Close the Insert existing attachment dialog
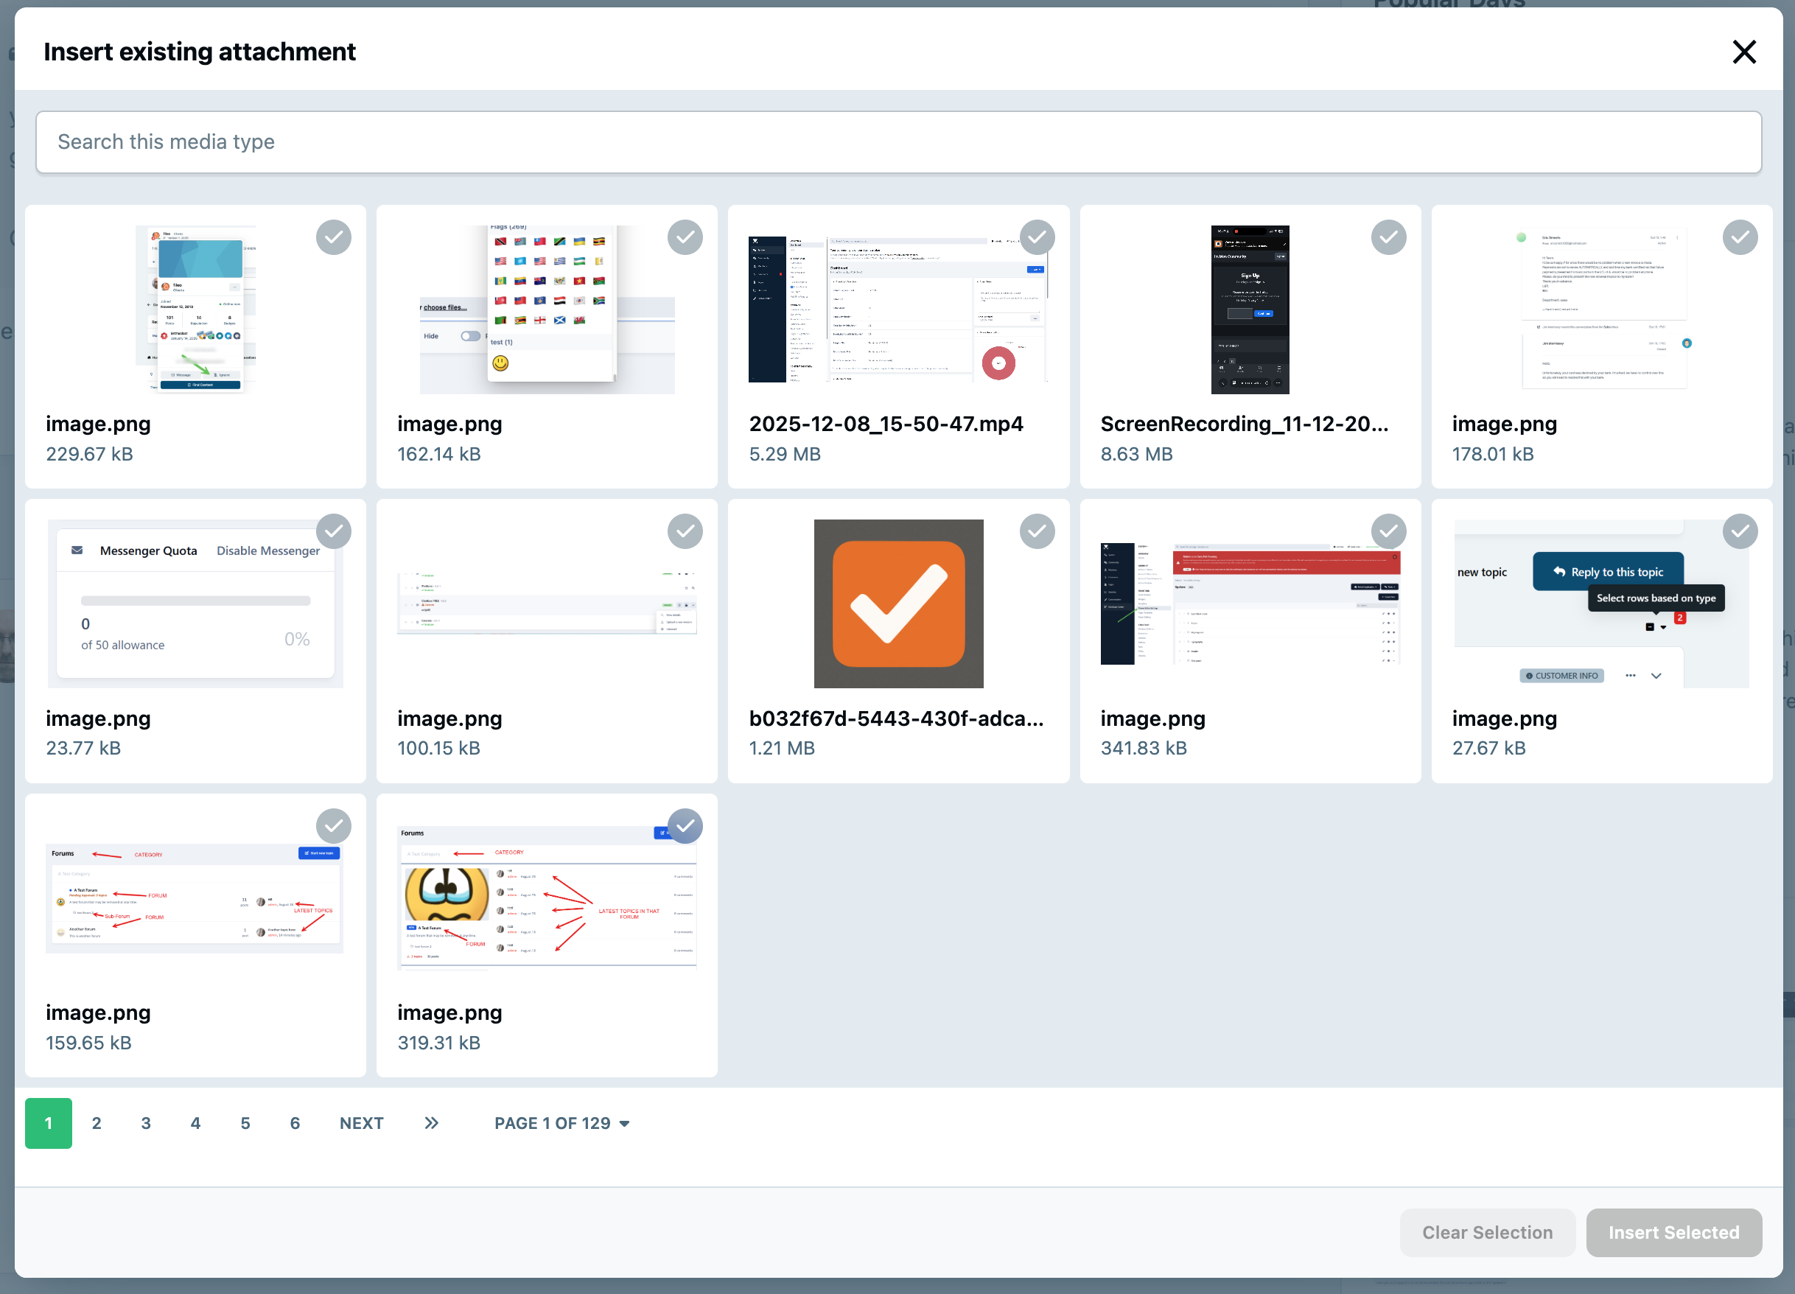The height and width of the screenshot is (1294, 1795). pyautogui.click(x=1743, y=52)
